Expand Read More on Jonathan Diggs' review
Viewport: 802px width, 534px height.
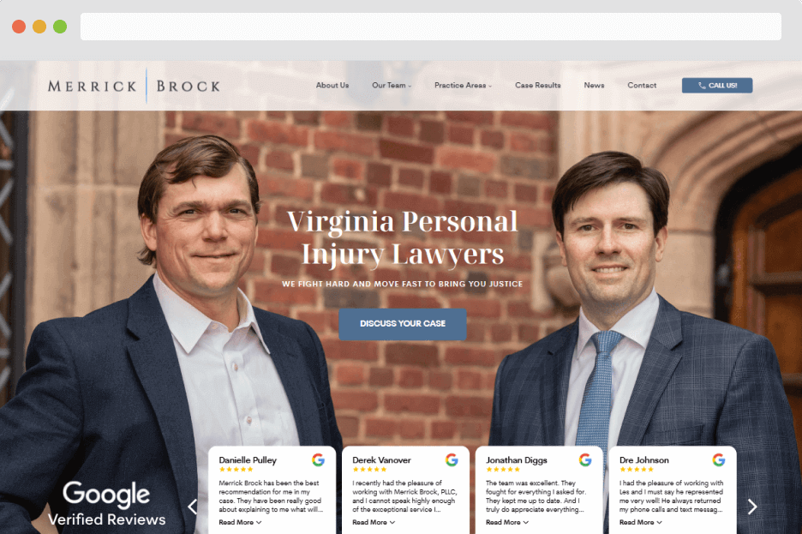[x=507, y=522]
